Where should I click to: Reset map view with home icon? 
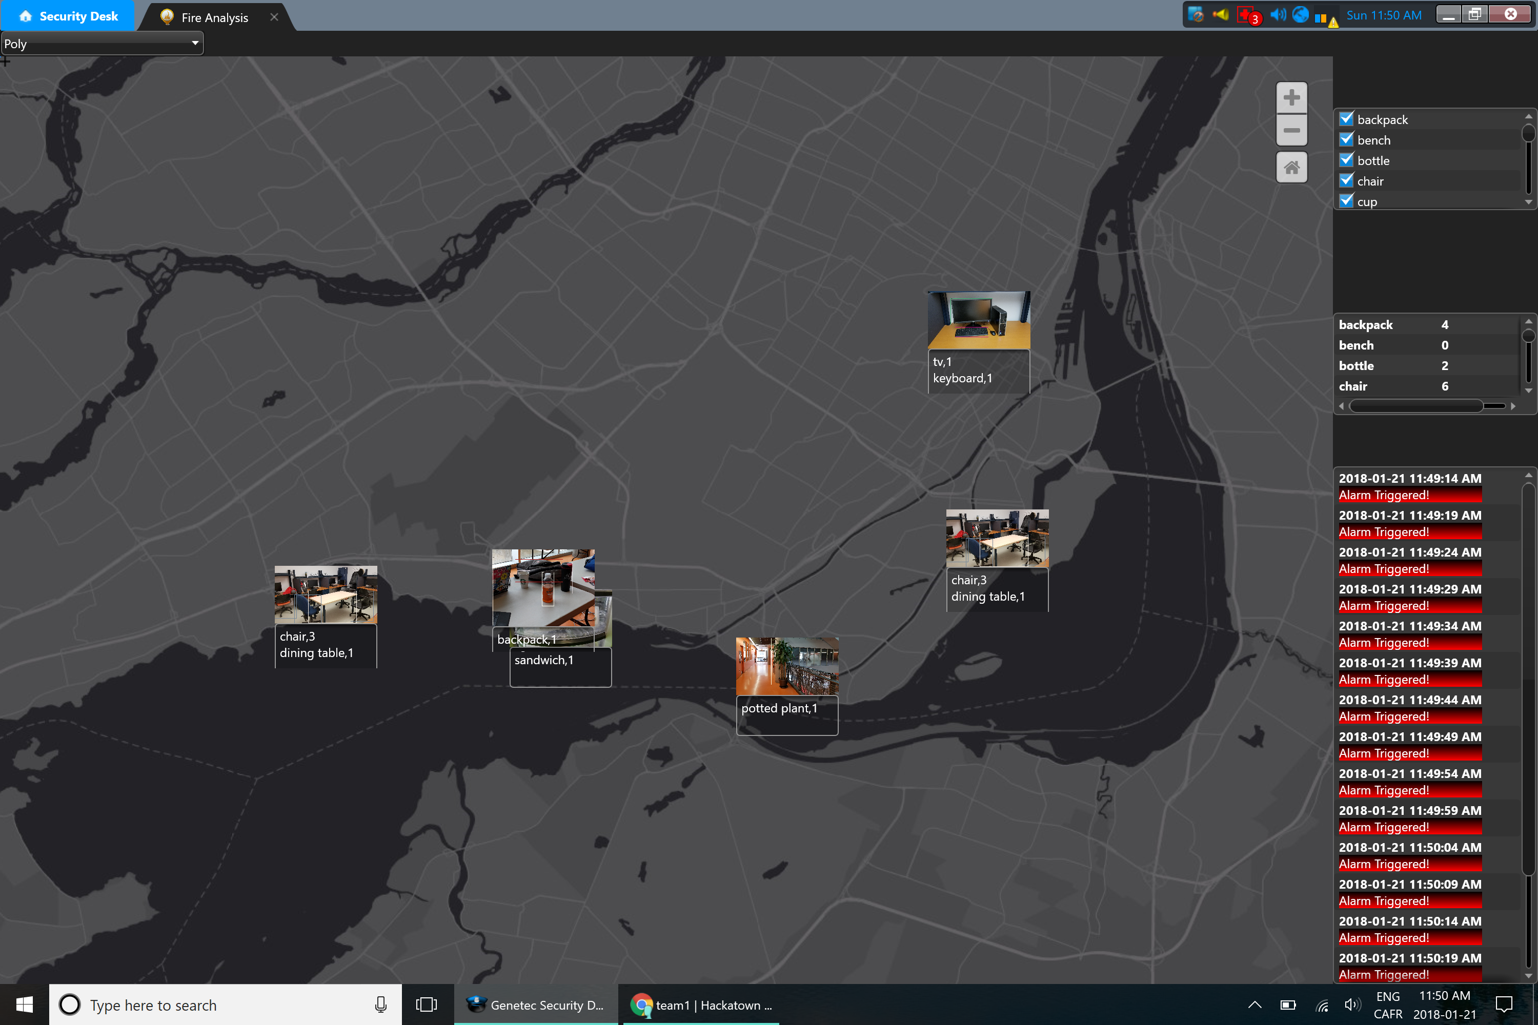tap(1291, 168)
